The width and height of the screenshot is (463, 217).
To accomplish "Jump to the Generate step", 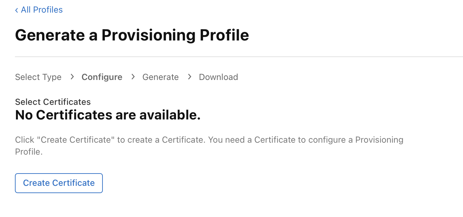I will (161, 77).
